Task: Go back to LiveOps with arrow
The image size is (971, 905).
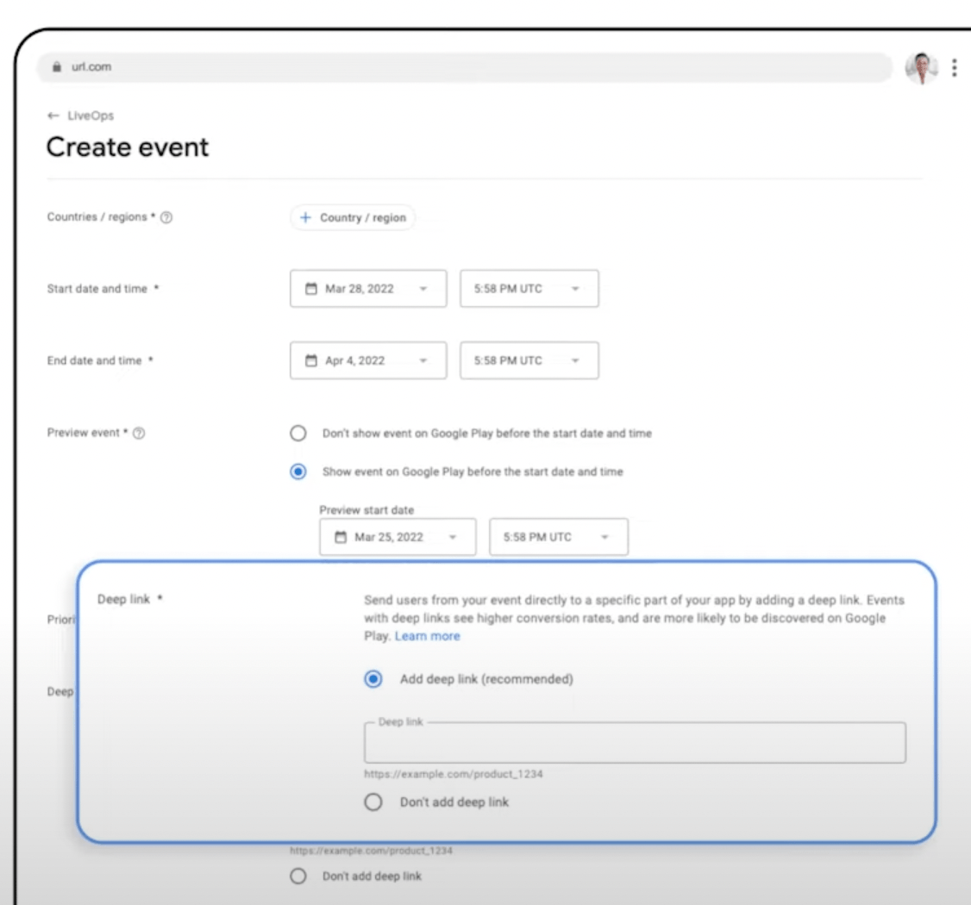Action: click(53, 115)
